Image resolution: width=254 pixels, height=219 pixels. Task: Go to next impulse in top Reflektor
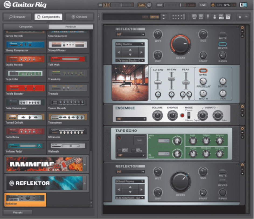click(141, 52)
